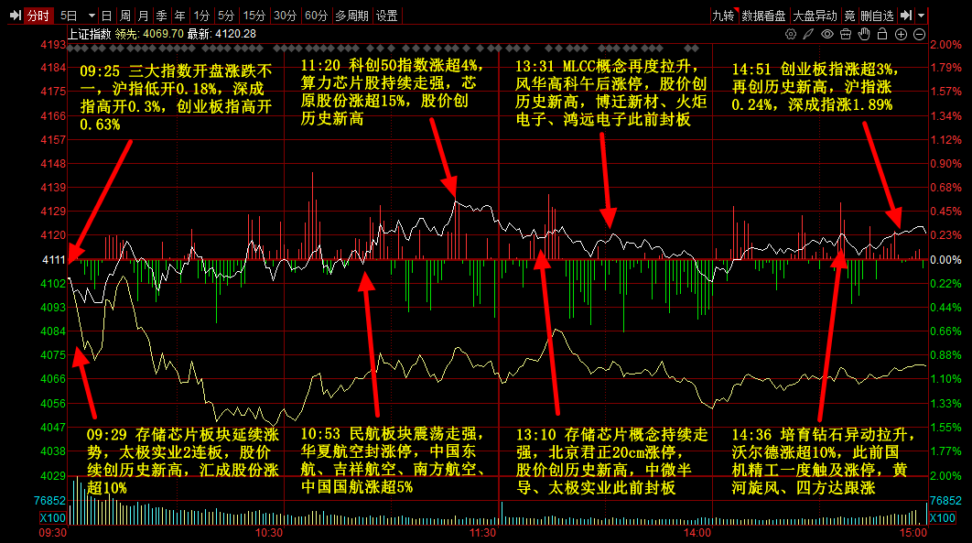Click the 09:29 存储芯片板块 news annotation

click(183, 462)
